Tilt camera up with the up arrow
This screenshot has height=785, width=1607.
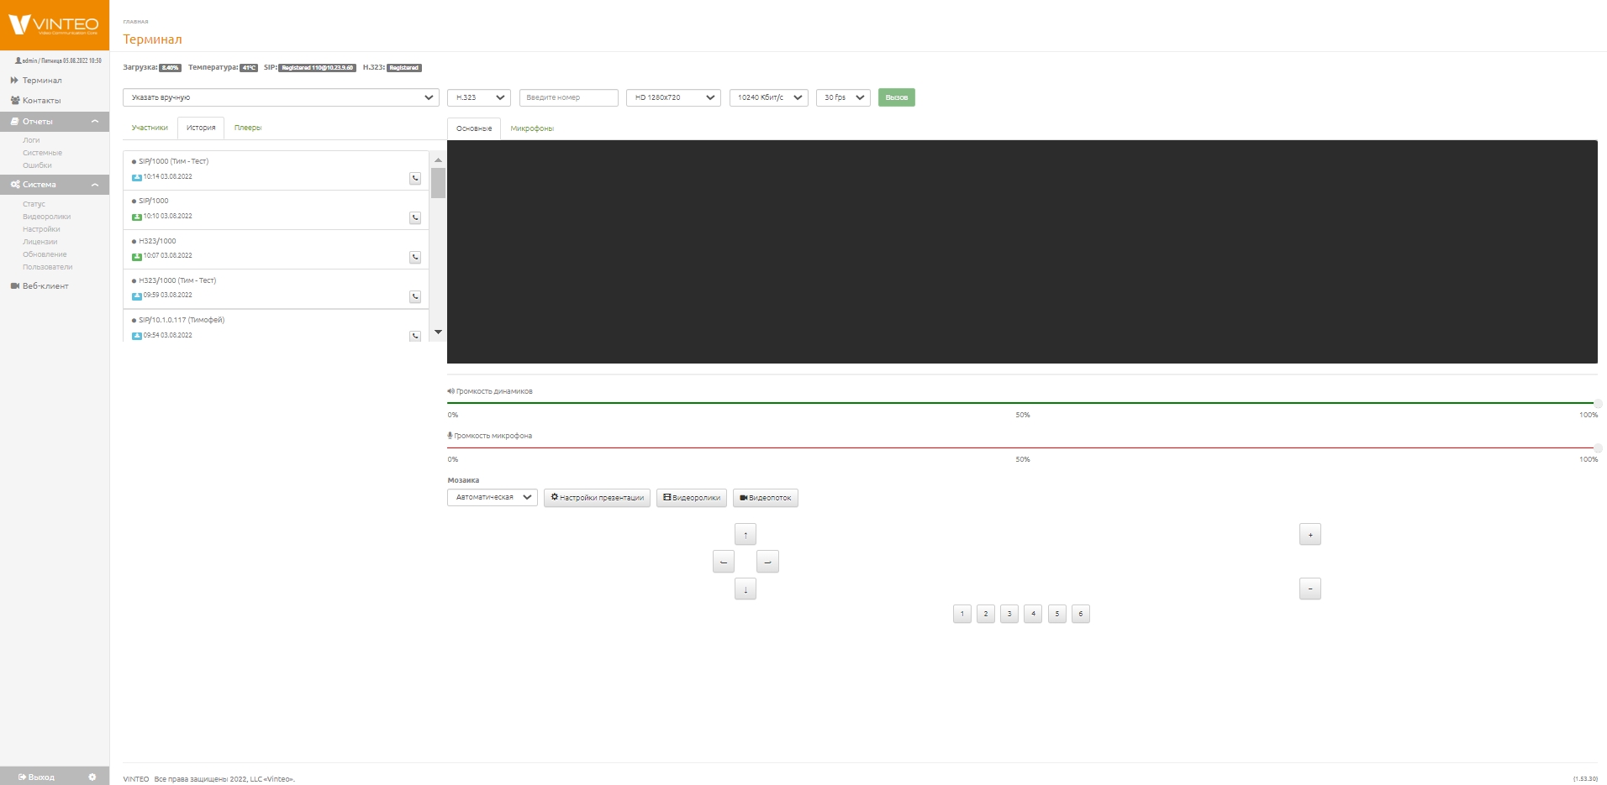(x=746, y=535)
